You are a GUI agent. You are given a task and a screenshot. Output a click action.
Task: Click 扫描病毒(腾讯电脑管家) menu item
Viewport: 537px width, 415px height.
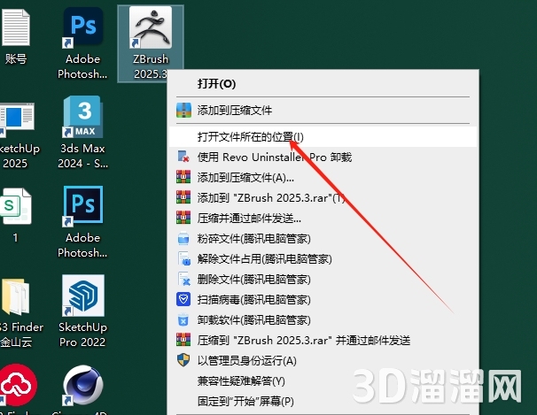pos(253,299)
